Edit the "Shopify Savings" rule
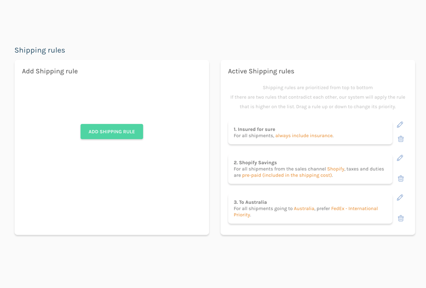Image resolution: width=426 pixels, height=288 pixels. (400, 158)
